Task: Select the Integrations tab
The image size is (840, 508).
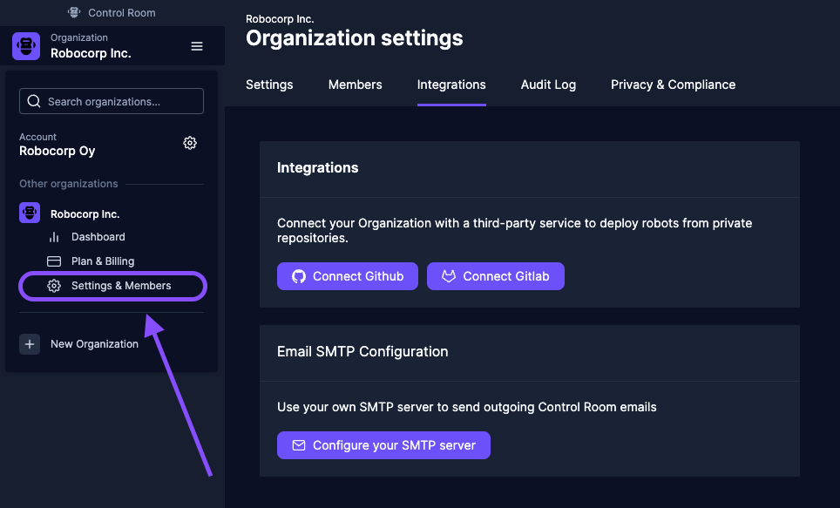Action: tap(451, 85)
